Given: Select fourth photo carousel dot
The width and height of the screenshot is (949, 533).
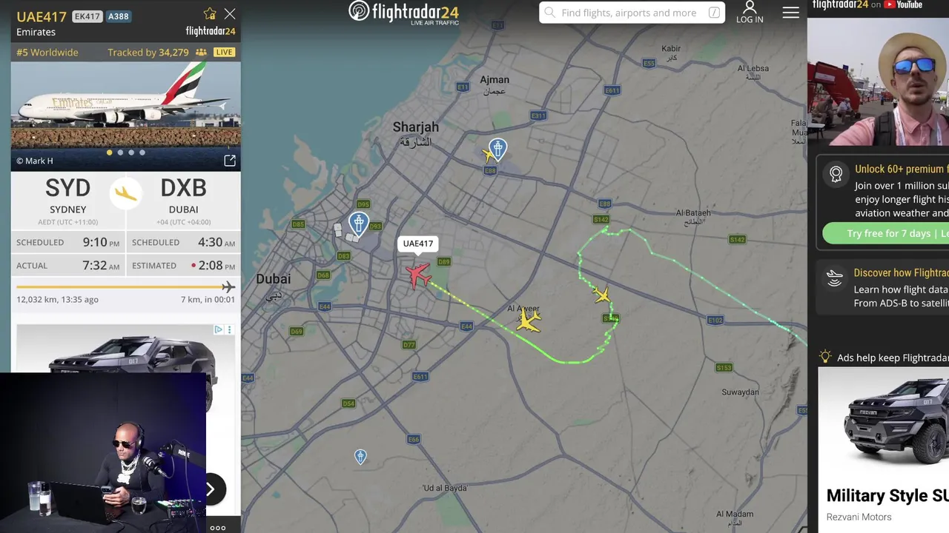Looking at the screenshot, I should 142,152.
